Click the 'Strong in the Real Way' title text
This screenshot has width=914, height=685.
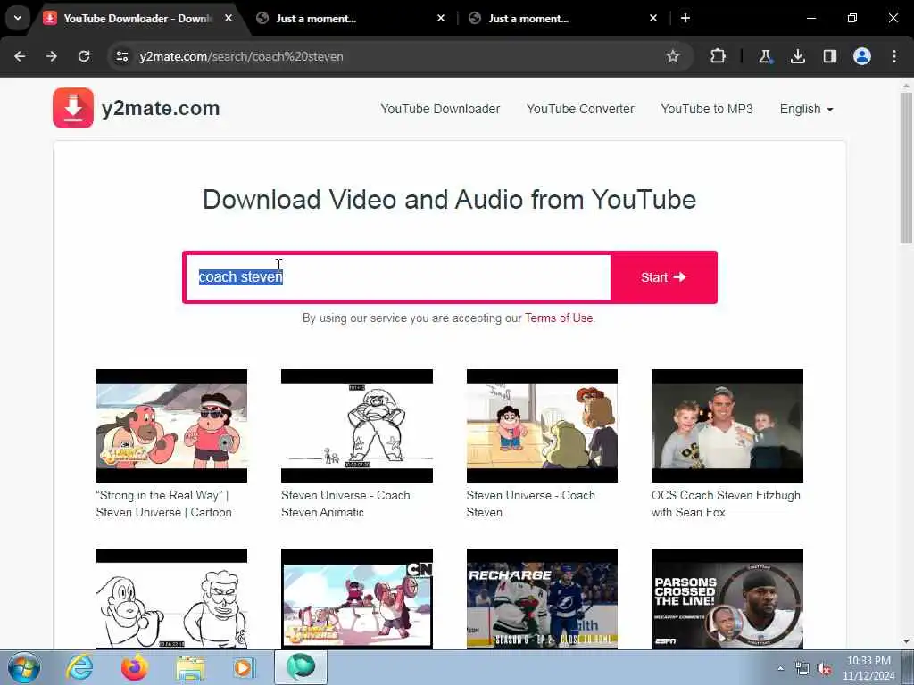(164, 504)
